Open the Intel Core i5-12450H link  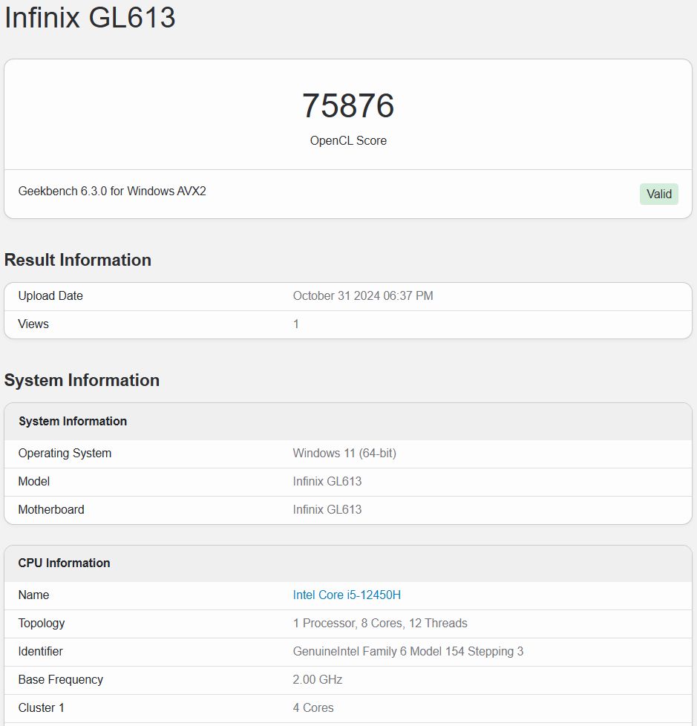pyautogui.click(x=347, y=595)
